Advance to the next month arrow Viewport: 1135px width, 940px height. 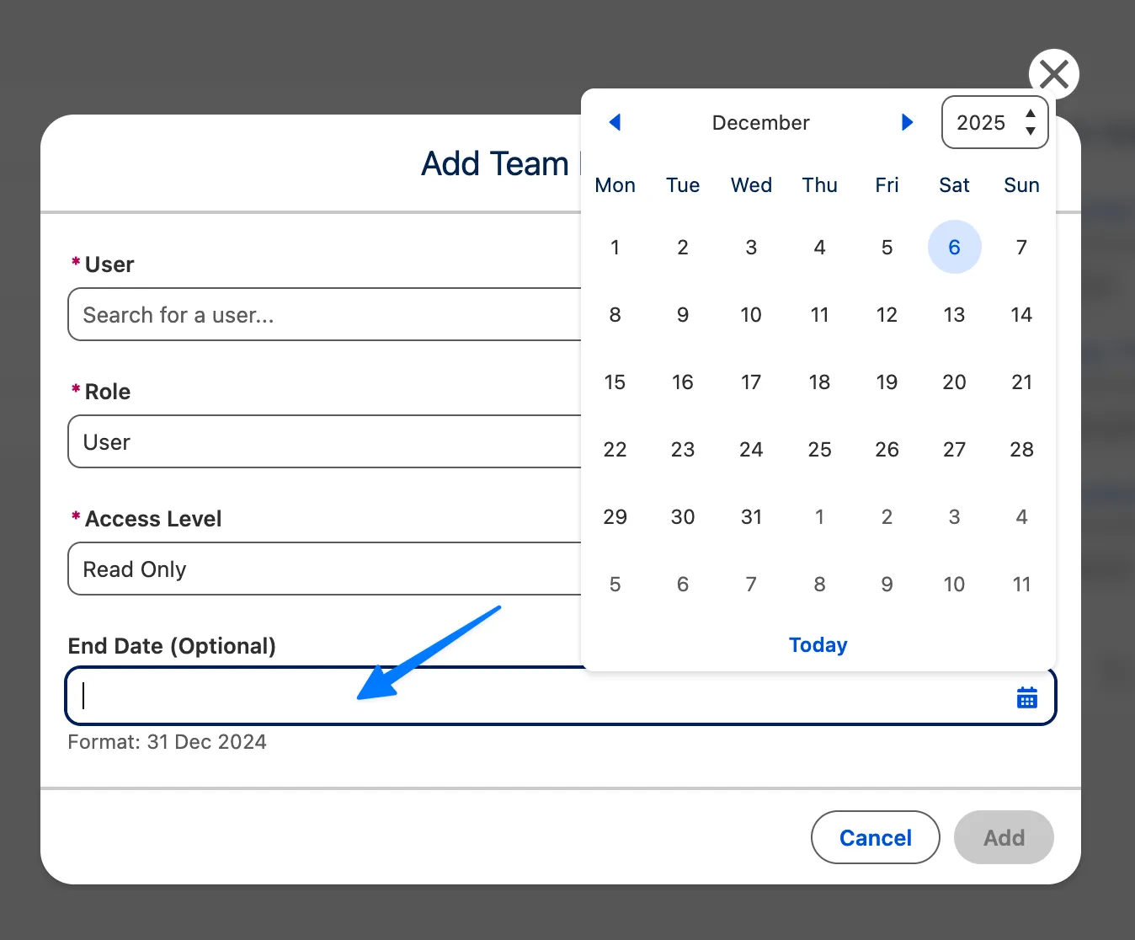tap(907, 122)
